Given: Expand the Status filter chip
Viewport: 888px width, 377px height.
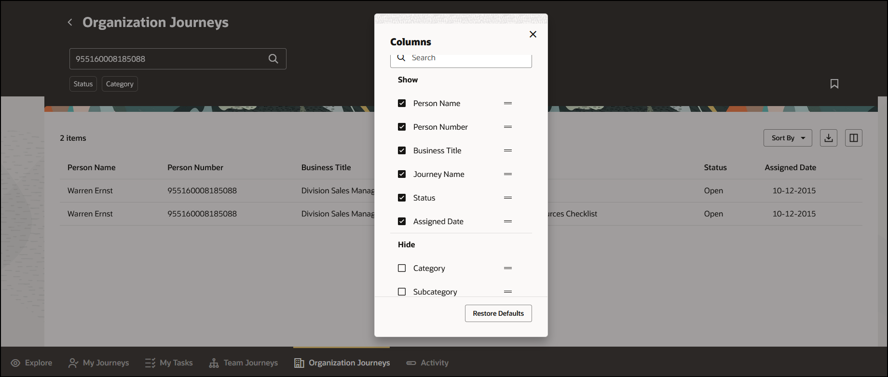Looking at the screenshot, I should pos(83,84).
